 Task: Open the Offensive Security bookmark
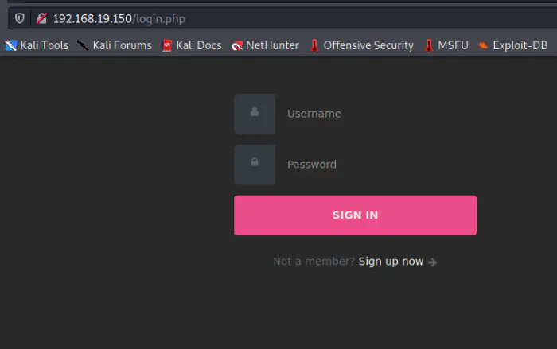[368, 45]
